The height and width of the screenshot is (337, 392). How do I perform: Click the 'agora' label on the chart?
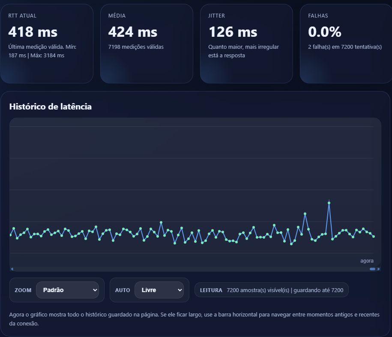(367, 261)
